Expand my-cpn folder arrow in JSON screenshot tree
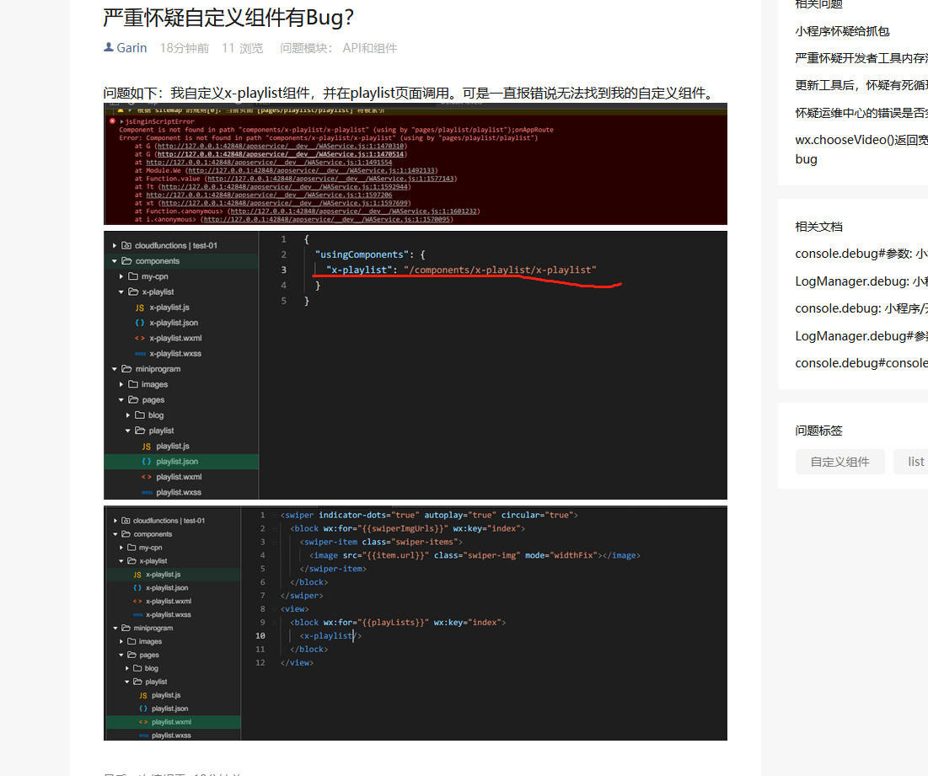 (121, 276)
